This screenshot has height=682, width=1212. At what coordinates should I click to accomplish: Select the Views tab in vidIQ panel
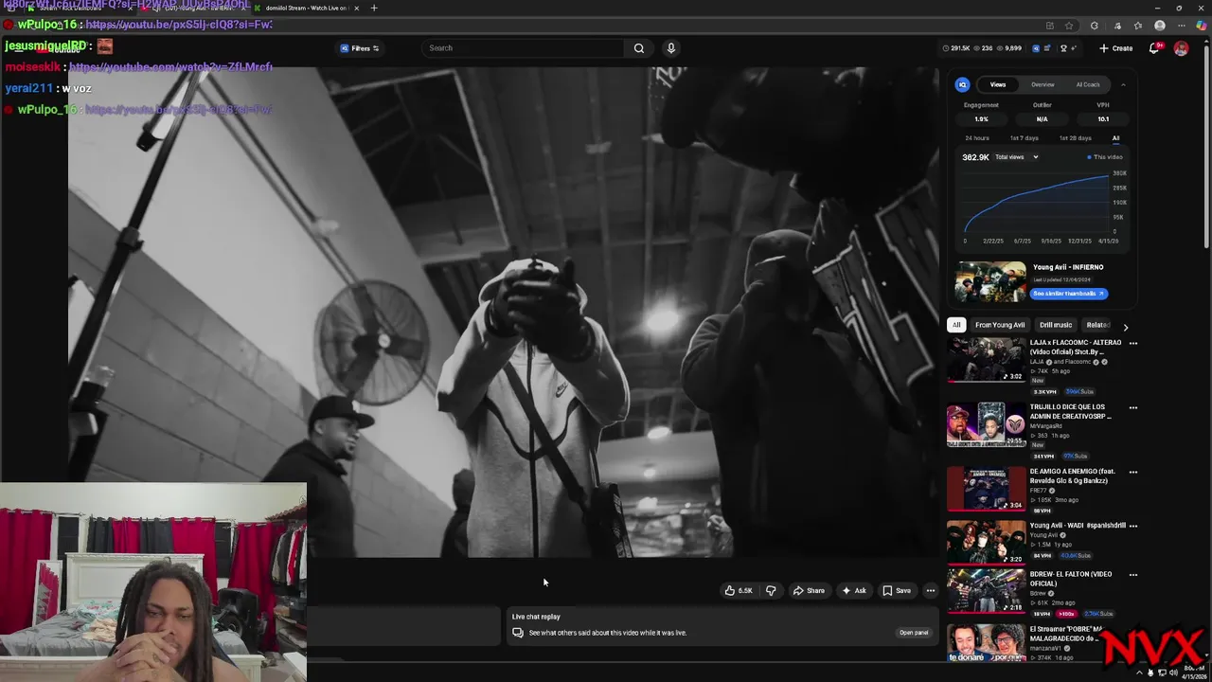click(998, 84)
